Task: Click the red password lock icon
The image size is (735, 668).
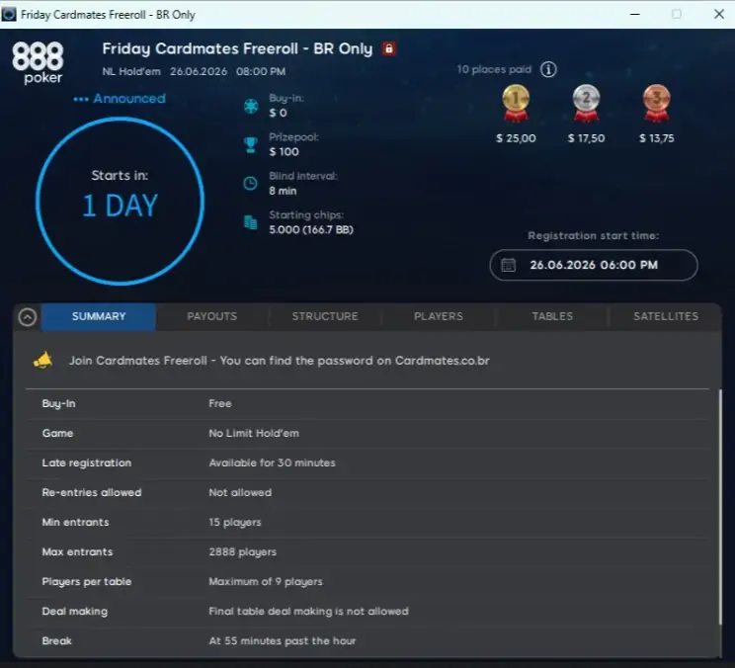Action: point(388,48)
